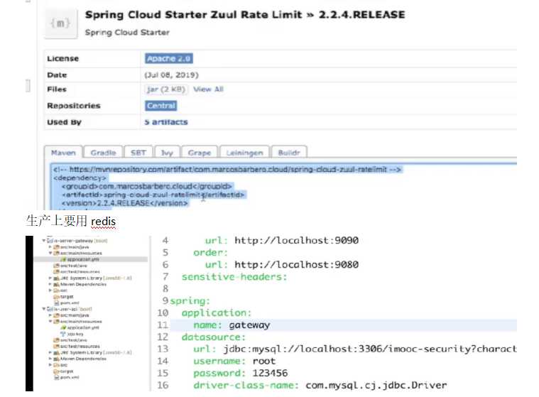Click Maven Dependencies icon in is-user-api

(56, 359)
